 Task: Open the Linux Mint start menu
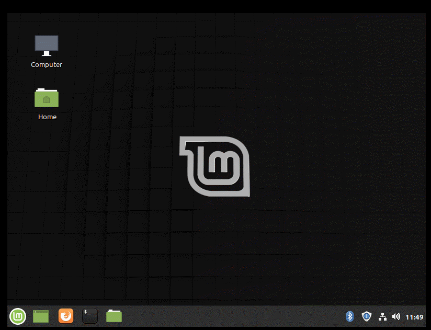point(18,316)
